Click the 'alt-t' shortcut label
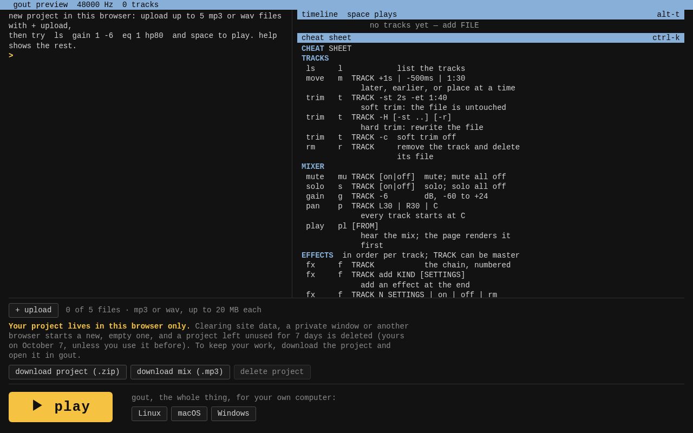Image resolution: width=693 pixels, height=433 pixels. pyautogui.click(x=668, y=15)
